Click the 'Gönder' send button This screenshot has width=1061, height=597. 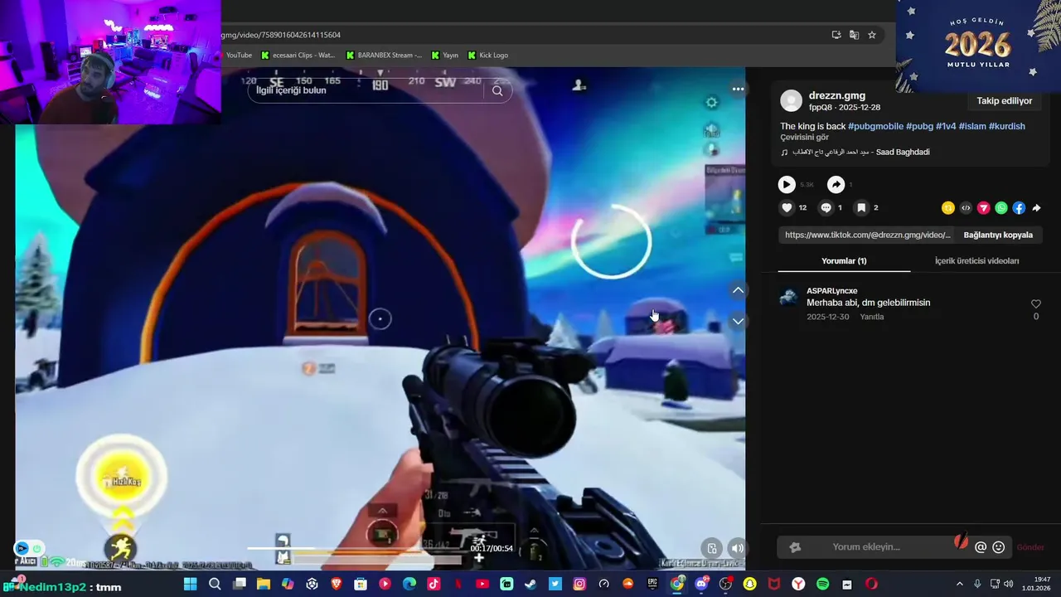click(x=1030, y=547)
